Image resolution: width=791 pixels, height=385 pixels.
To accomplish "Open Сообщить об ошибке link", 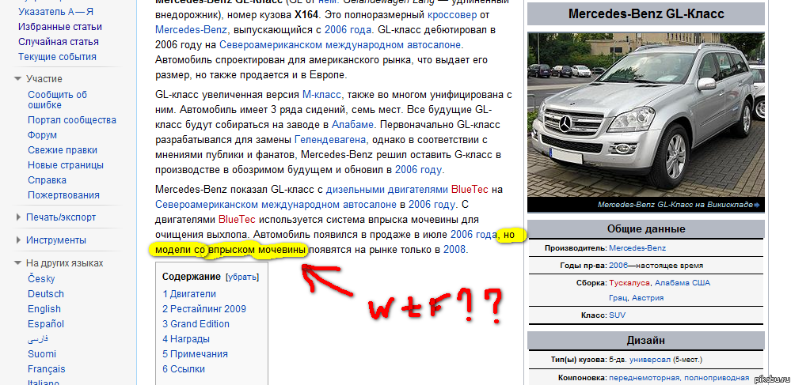I will [58, 100].
